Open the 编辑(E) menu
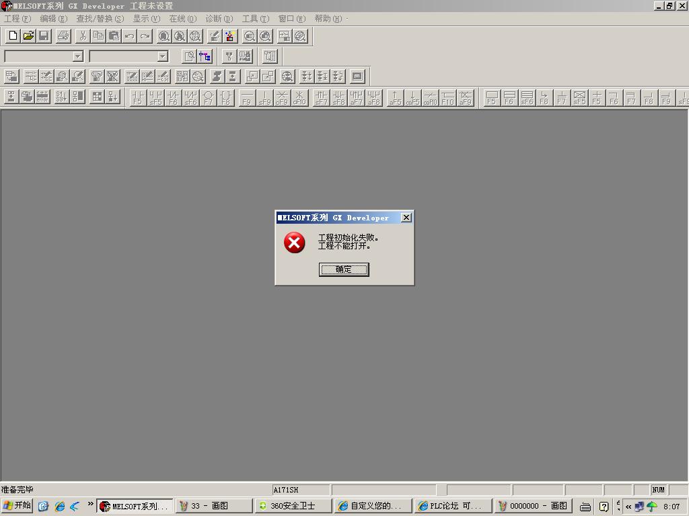Viewport: 689px width, 516px height. point(54,18)
